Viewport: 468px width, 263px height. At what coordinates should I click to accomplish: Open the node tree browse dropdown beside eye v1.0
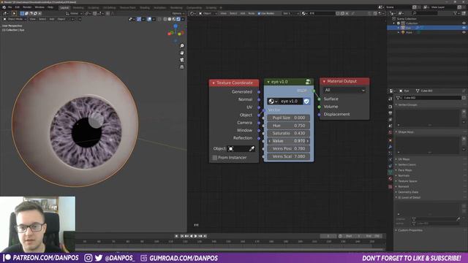[x=273, y=102]
